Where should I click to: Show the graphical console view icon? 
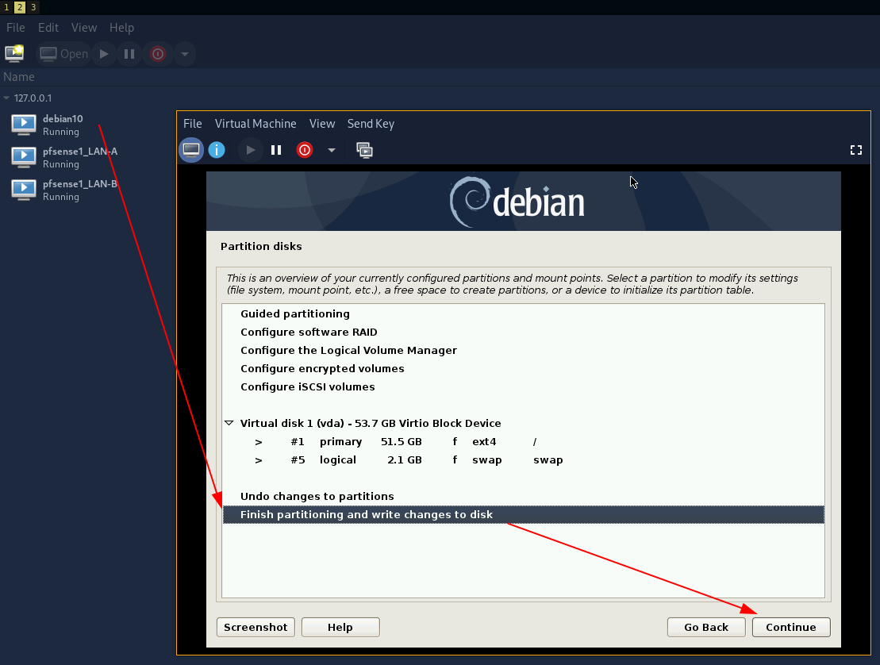(x=191, y=150)
